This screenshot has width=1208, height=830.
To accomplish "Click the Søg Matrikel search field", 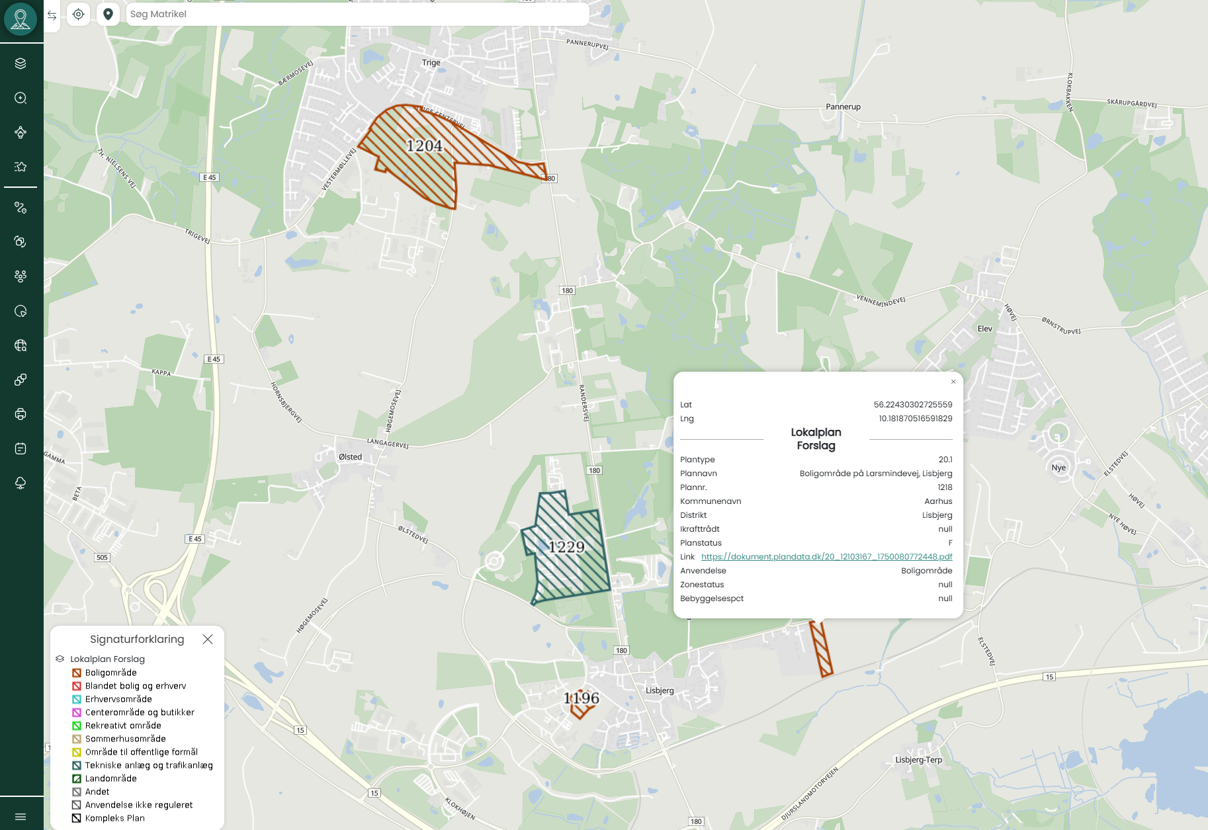I will coord(357,14).
